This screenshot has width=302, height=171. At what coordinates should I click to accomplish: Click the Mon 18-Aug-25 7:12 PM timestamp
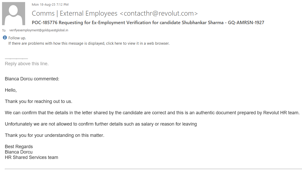pos(50,4)
